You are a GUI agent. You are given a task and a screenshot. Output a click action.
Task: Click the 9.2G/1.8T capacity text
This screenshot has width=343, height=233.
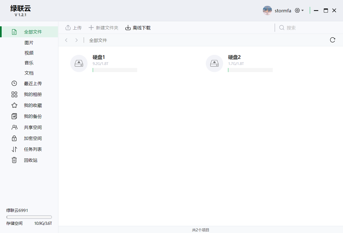101,64
